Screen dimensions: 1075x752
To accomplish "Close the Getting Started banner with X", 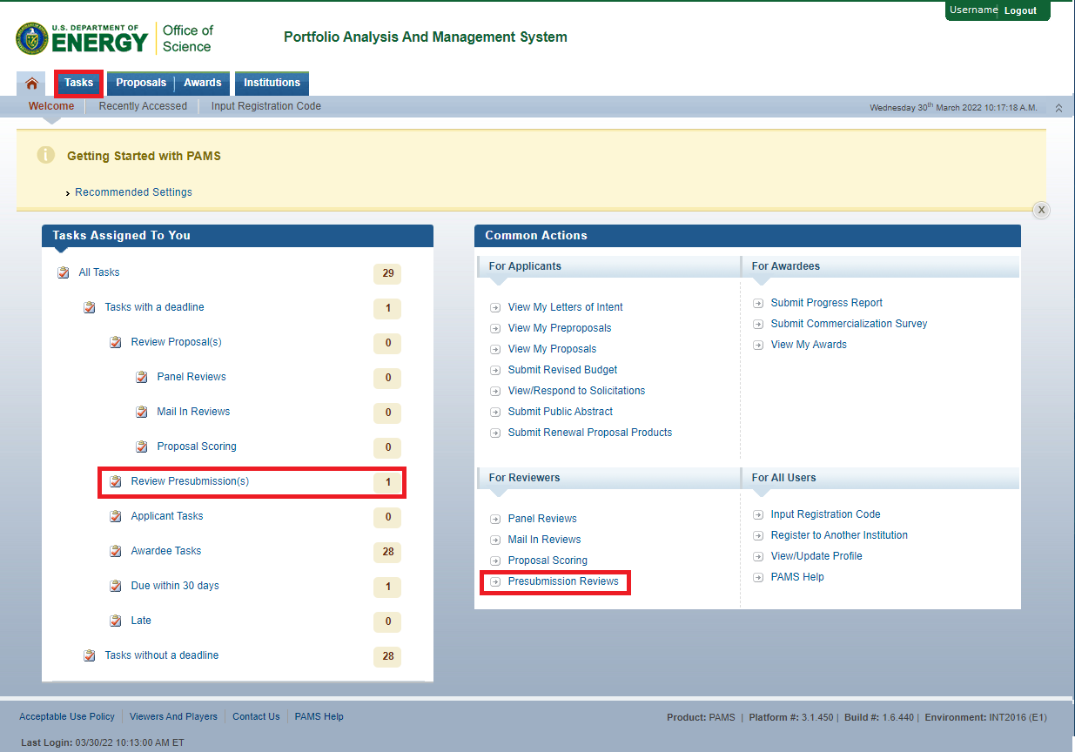I will tap(1041, 210).
